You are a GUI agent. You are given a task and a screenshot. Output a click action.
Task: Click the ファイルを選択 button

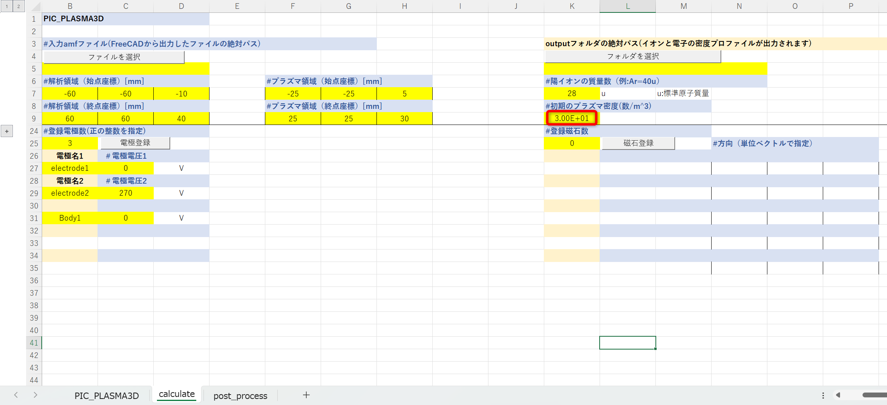pos(114,57)
